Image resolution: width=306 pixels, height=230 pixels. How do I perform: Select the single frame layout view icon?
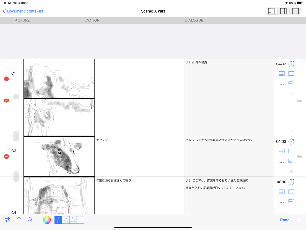[295, 11]
